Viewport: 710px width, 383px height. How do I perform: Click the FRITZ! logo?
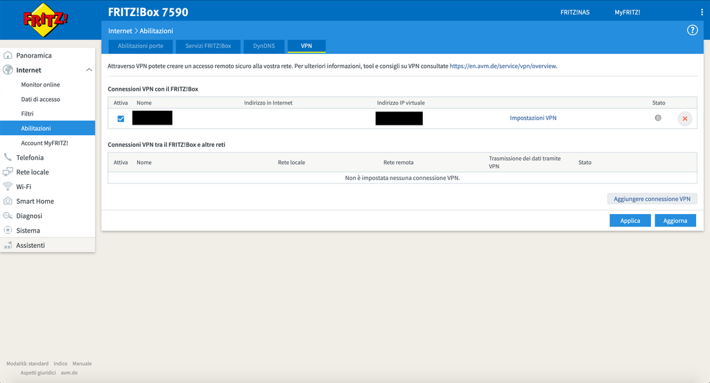[x=45, y=20]
